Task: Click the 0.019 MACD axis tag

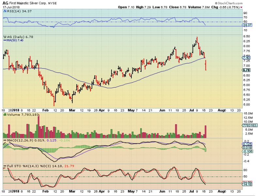Action: point(247,148)
